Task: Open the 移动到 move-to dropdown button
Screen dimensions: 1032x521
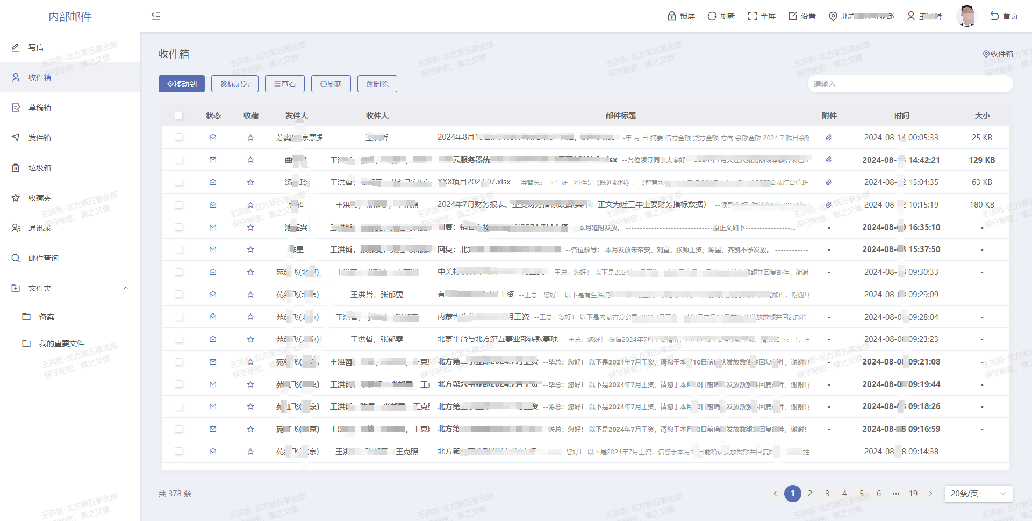Action: pyautogui.click(x=182, y=84)
